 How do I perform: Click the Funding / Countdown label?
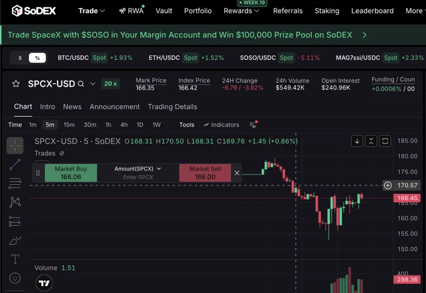[393, 80]
